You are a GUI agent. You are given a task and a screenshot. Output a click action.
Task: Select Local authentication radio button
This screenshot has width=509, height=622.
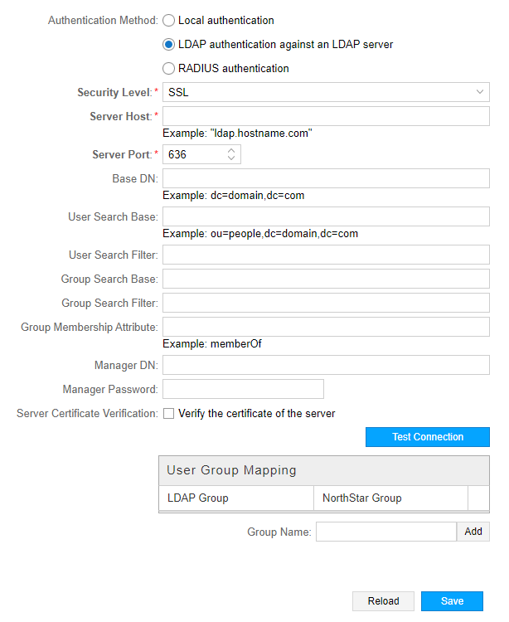click(x=168, y=20)
